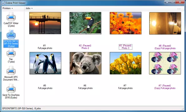Open the Jobs dropdown menu
The height and width of the screenshot is (112, 186).
[x=29, y=8]
